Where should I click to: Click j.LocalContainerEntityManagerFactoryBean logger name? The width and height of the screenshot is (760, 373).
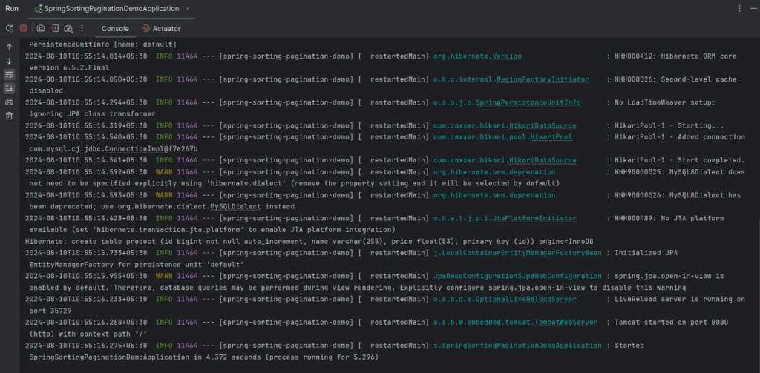coord(517,253)
